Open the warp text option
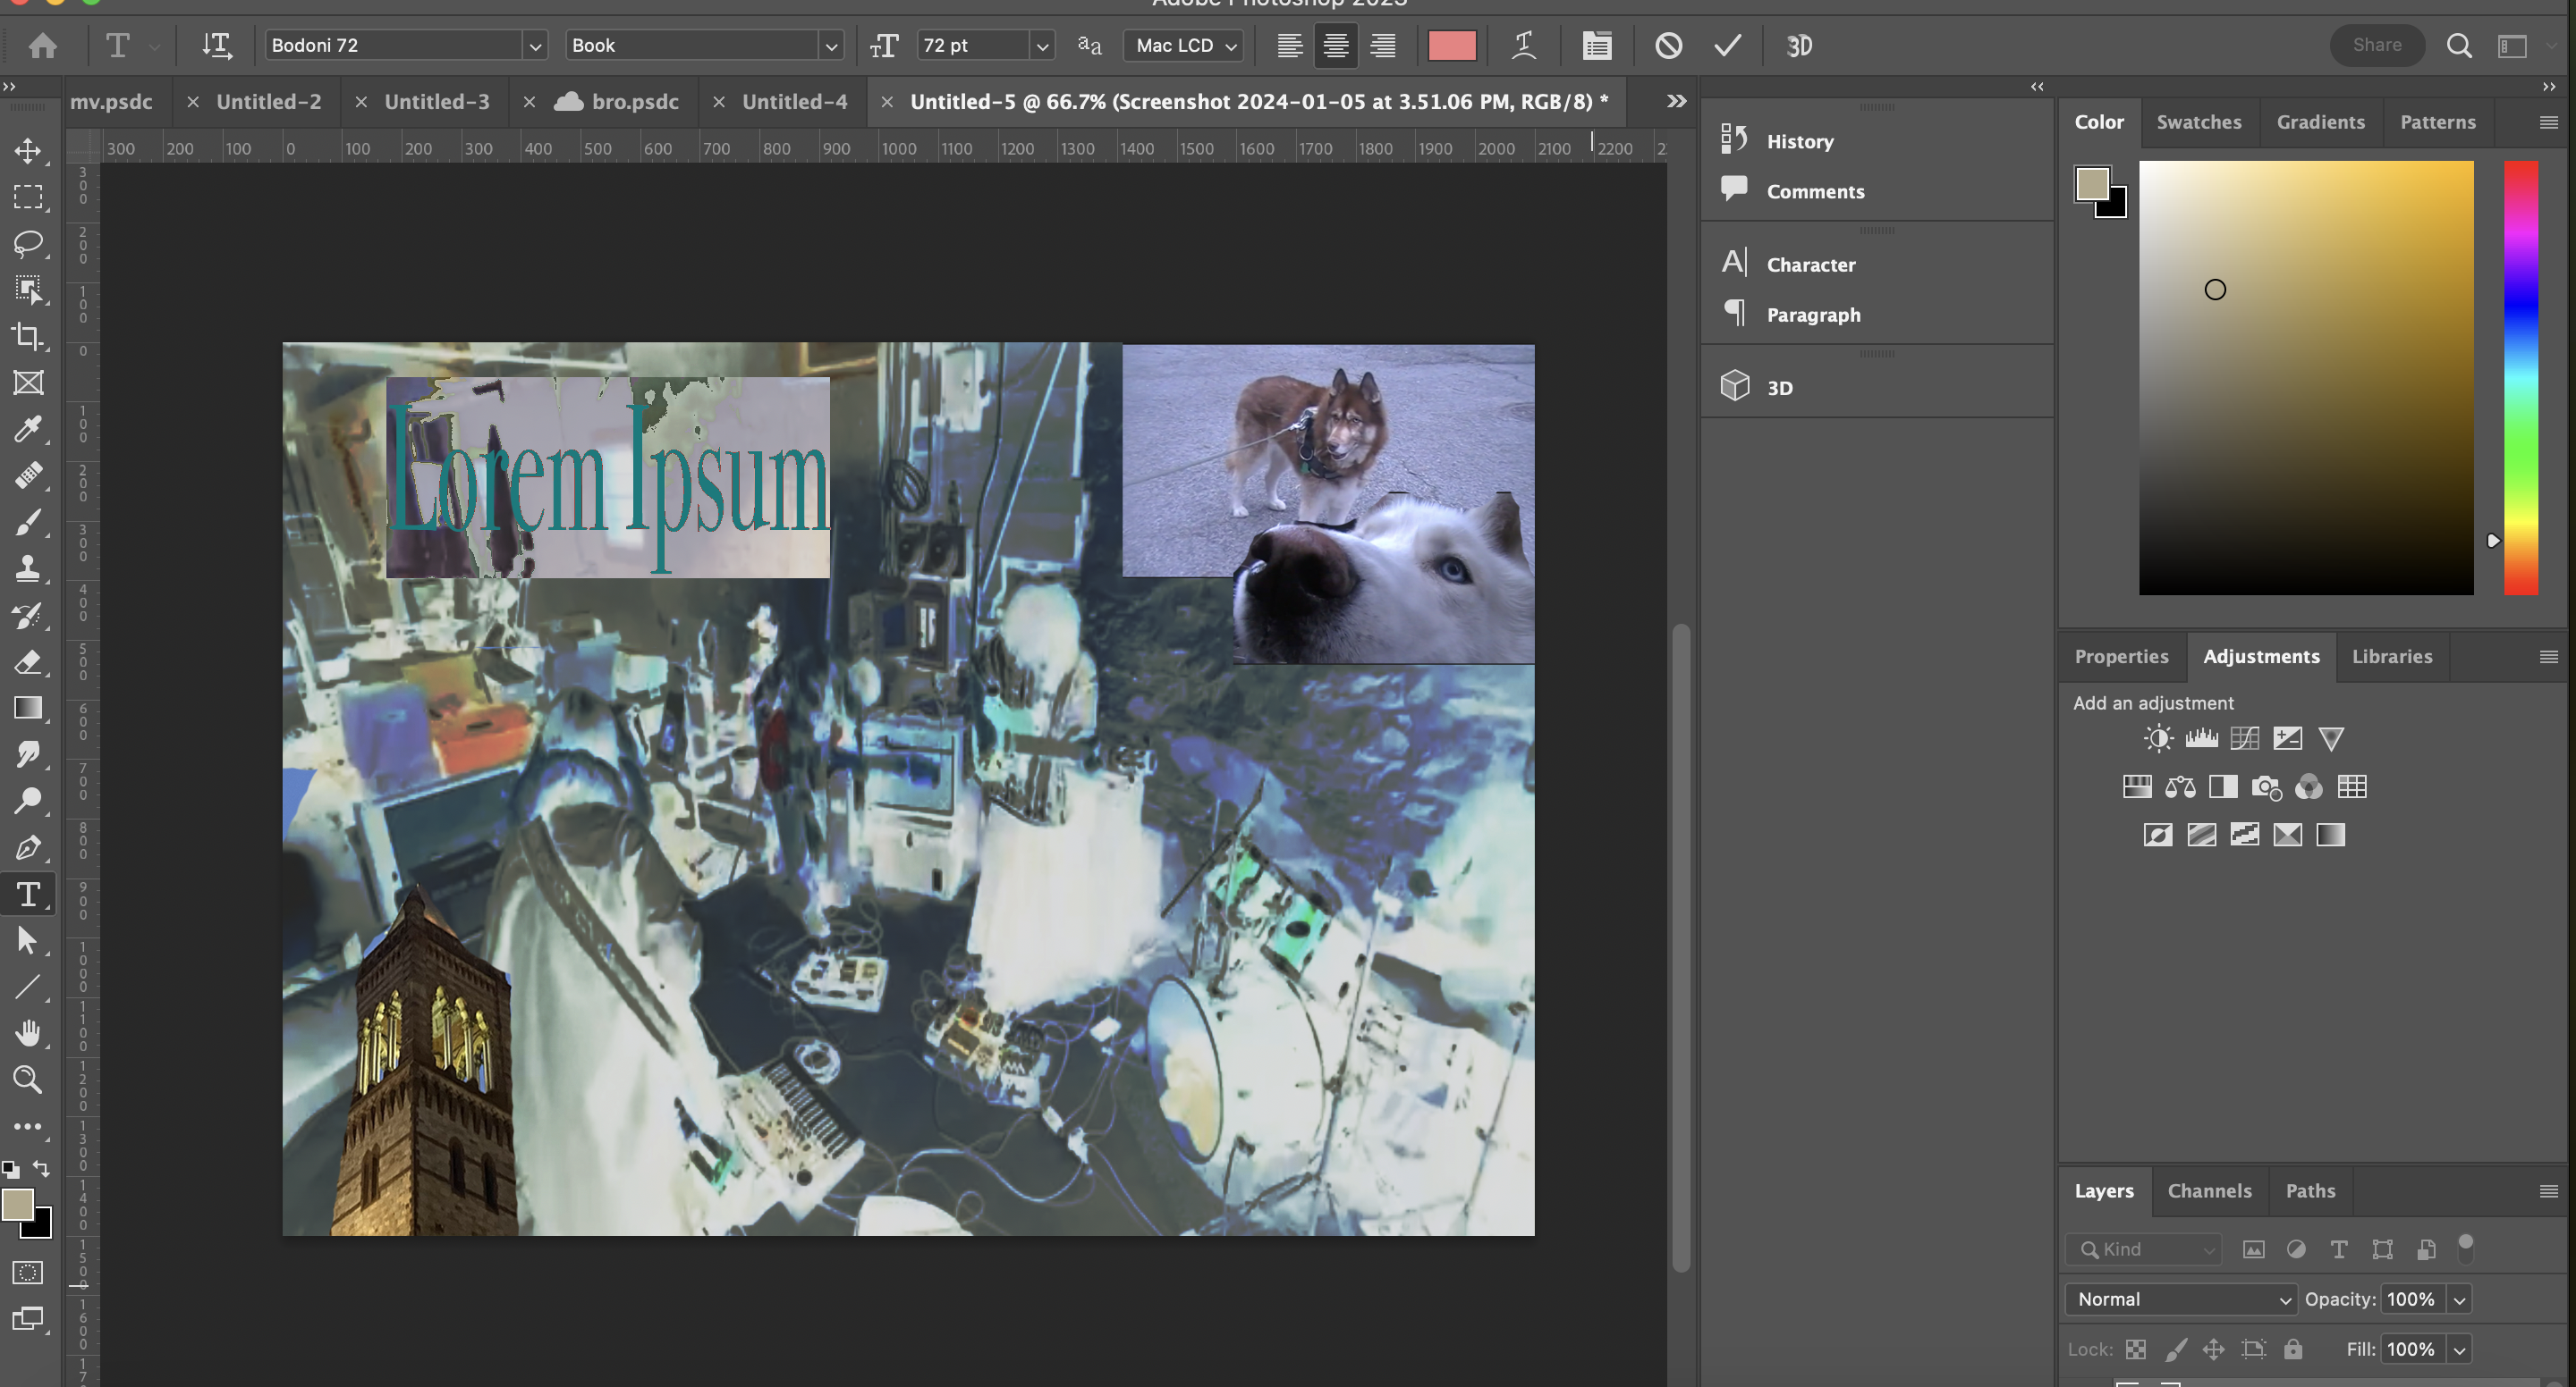This screenshot has width=2576, height=1387. click(1523, 46)
